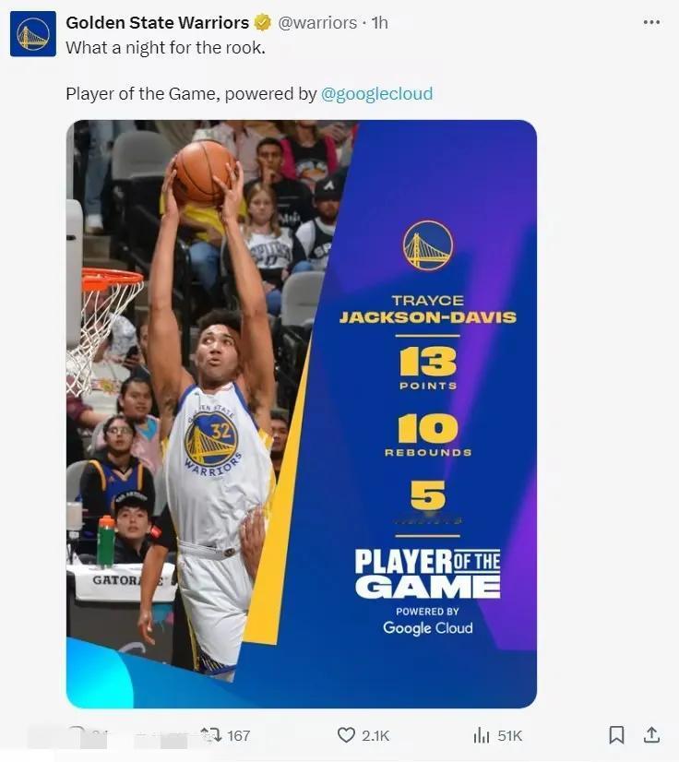
Task: View tweet analytics bar chart icon
Action: (482, 735)
